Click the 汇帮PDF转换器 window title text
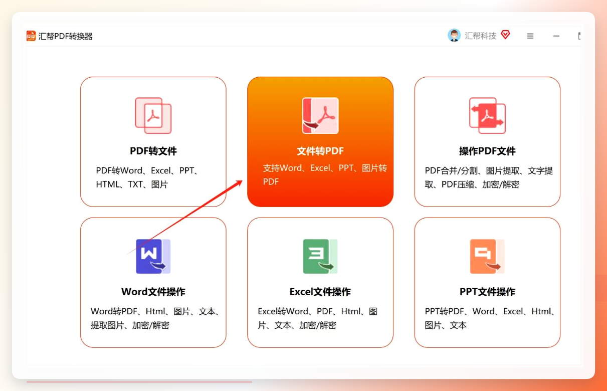 tap(66, 37)
